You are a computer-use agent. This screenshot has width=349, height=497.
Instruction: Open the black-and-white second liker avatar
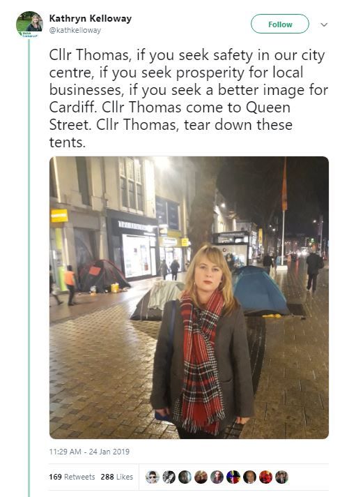[169, 477]
